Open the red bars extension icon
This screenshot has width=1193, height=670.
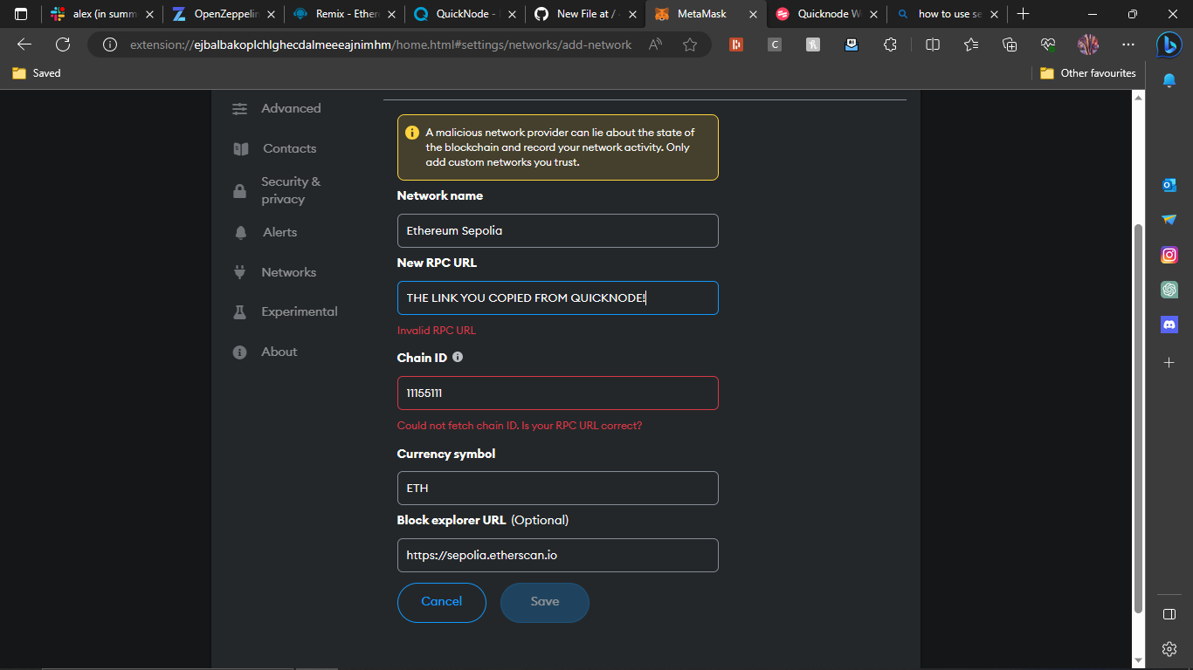coord(736,44)
